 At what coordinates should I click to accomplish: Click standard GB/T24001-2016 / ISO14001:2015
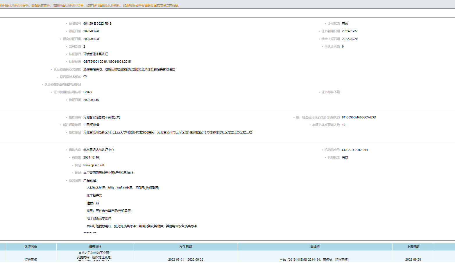click(x=107, y=62)
